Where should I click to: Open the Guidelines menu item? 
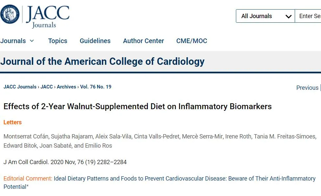95,41
